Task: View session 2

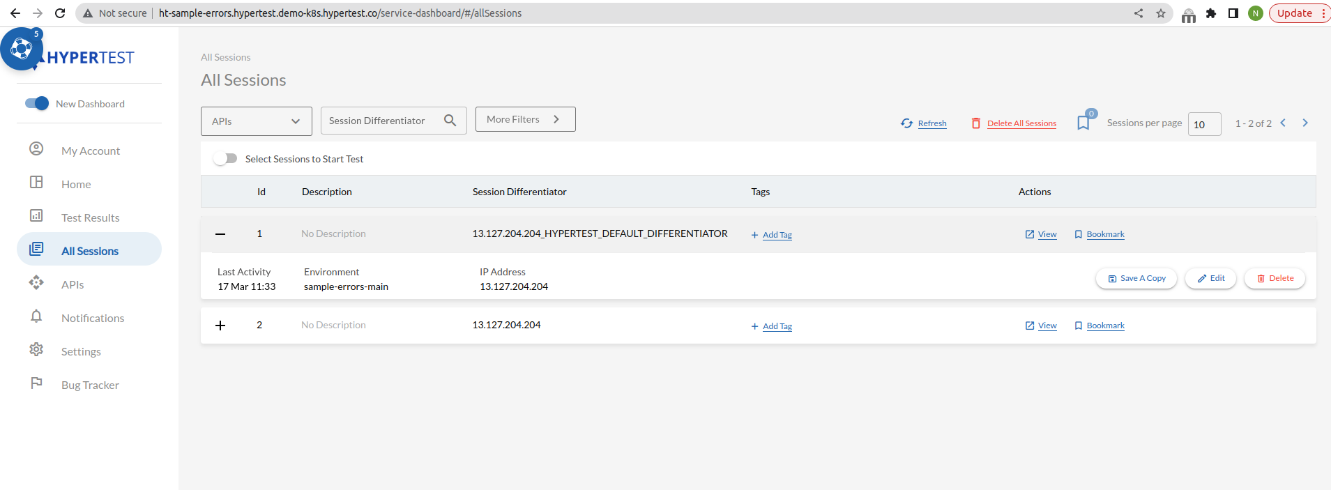Action: (1041, 326)
